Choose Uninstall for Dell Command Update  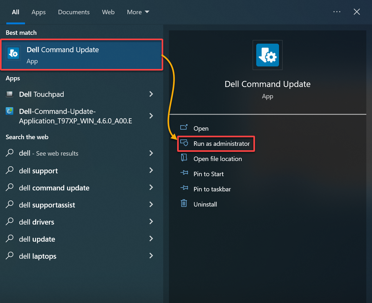(x=205, y=204)
